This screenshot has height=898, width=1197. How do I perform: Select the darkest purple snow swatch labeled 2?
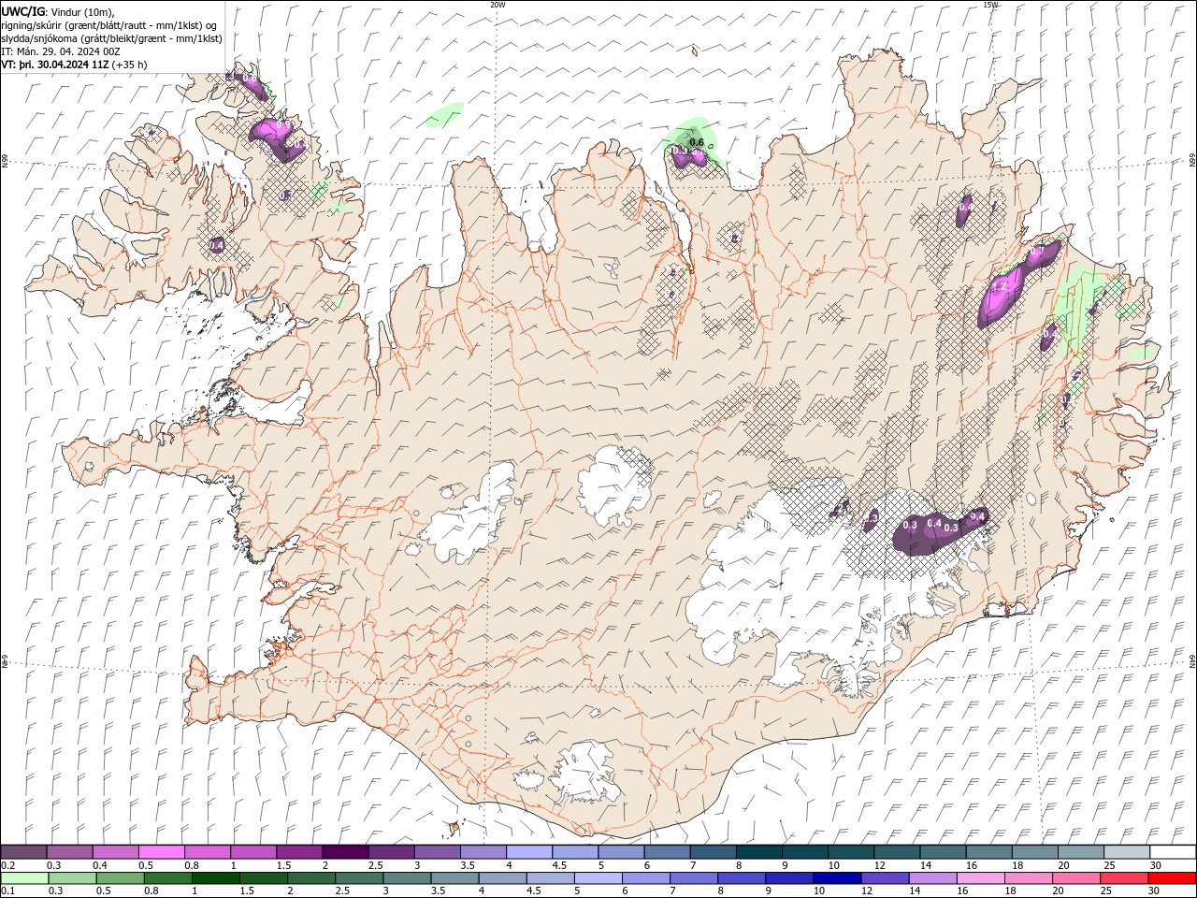[x=345, y=852]
